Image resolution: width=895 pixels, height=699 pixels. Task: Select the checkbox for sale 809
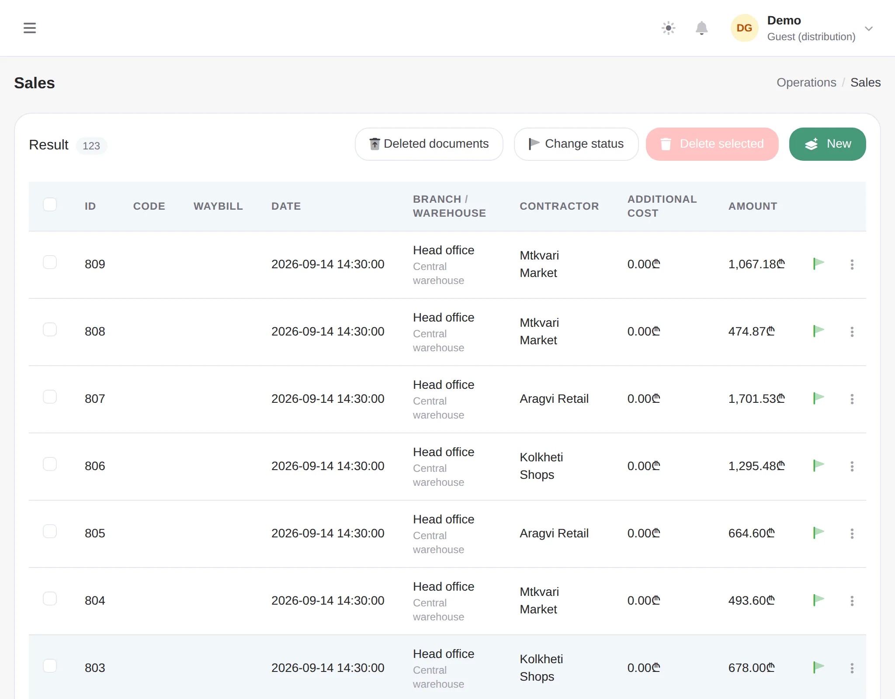(x=50, y=262)
